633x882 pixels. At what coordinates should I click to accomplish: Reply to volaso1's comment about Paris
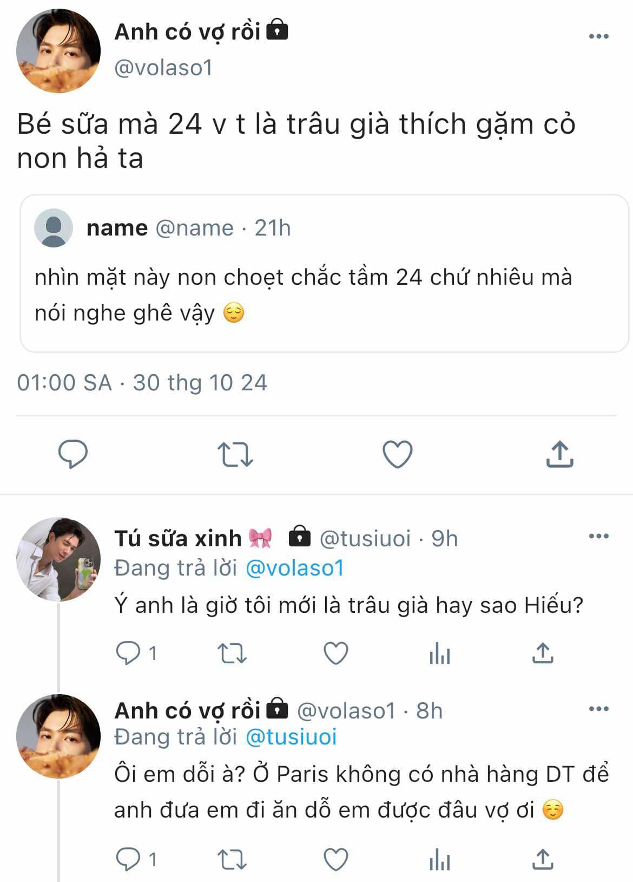(x=129, y=859)
